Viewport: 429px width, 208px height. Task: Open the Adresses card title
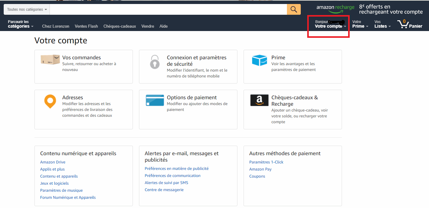tap(73, 97)
